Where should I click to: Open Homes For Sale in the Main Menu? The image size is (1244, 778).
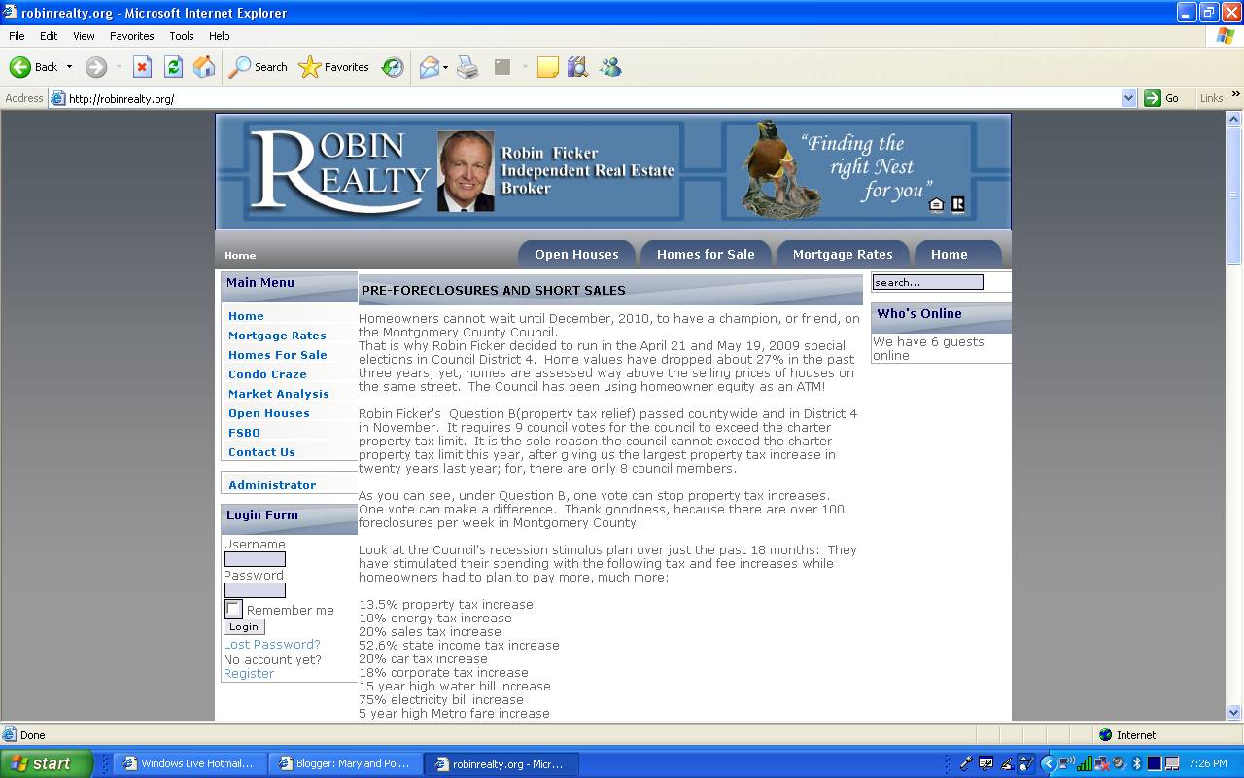pos(278,355)
